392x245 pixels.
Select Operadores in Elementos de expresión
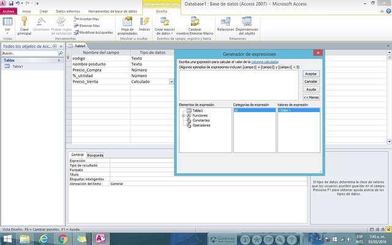click(202, 125)
